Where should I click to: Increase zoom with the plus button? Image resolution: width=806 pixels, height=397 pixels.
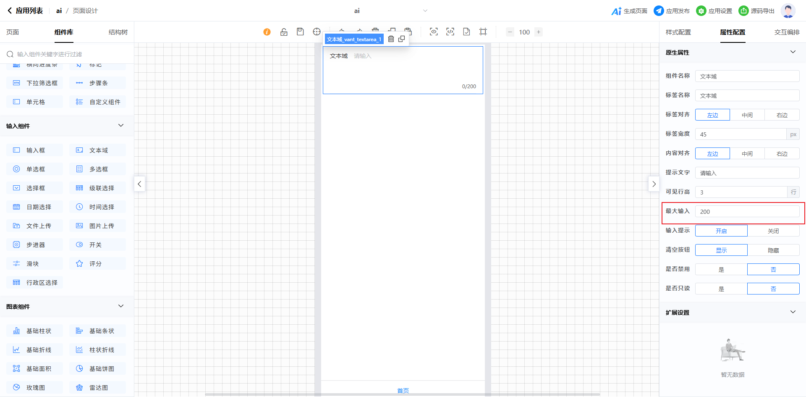539,32
